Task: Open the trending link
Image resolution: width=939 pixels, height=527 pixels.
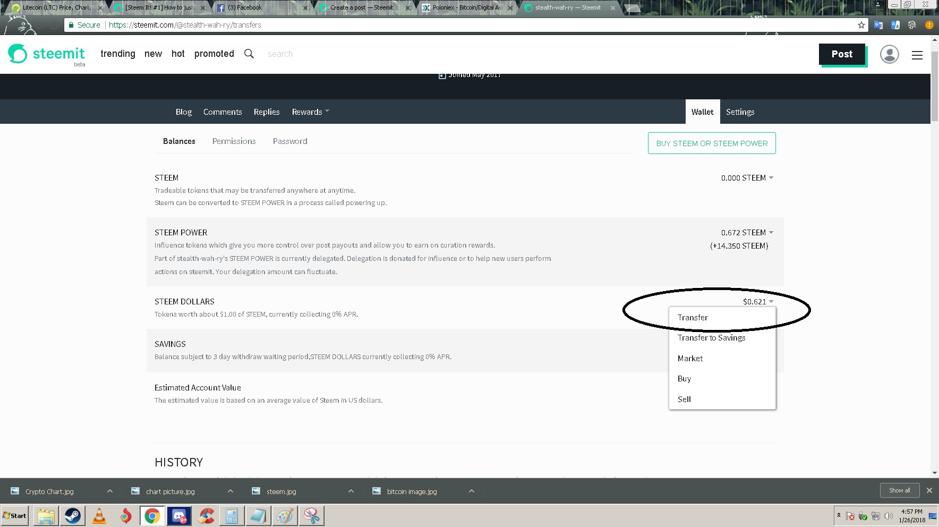Action: coord(118,54)
